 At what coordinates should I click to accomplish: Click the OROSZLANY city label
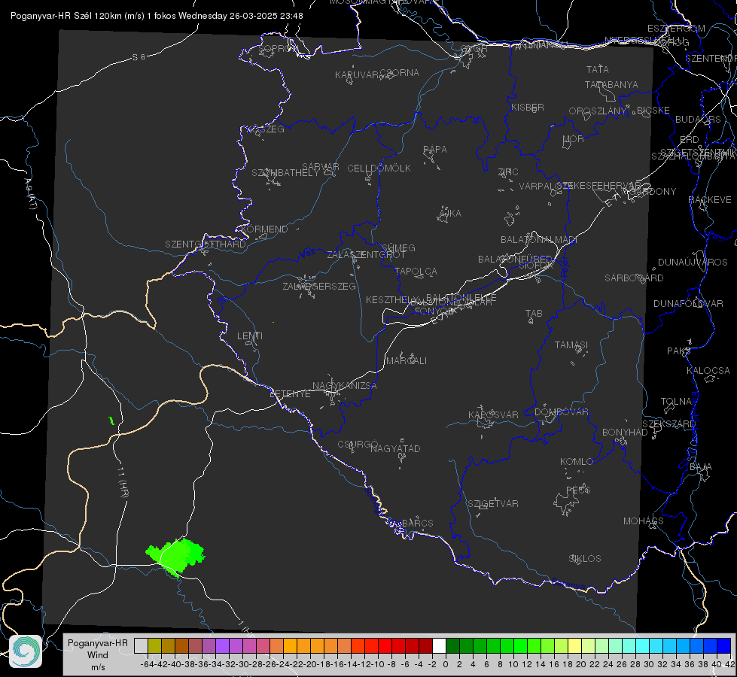598,111
